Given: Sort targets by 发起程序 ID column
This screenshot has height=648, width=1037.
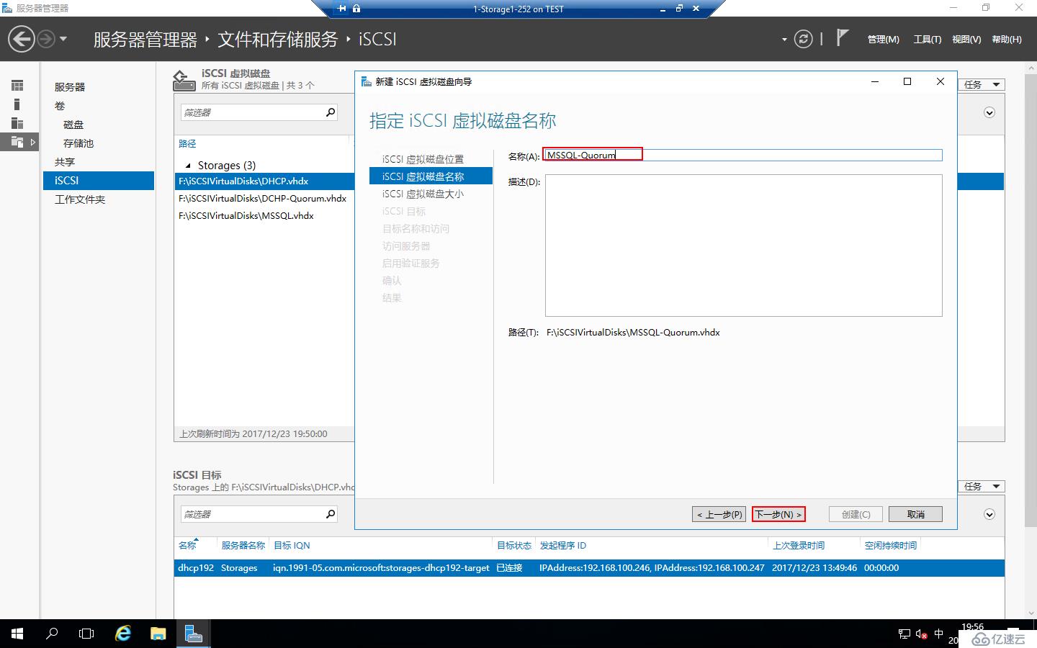Looking at the screenshot, I should [563, 546].
